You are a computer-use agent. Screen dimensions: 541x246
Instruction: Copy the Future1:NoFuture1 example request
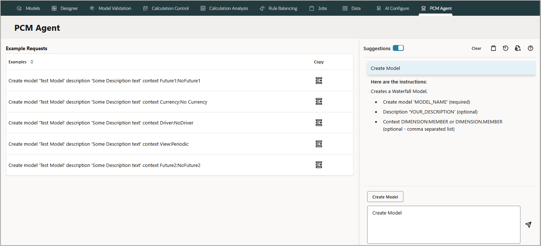pyautogui.click(x=319, y=81)
